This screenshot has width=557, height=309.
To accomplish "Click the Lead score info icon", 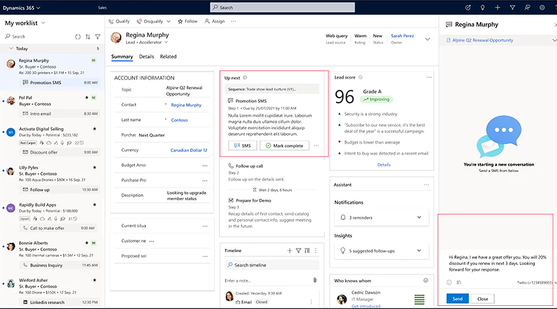I will pos(360,77).
